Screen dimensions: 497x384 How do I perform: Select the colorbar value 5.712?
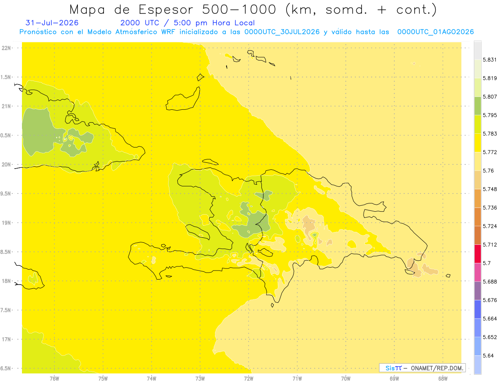[490, 244]
